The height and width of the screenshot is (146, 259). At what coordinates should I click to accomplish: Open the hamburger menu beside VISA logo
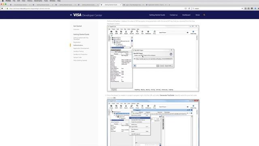click(71, 15)
